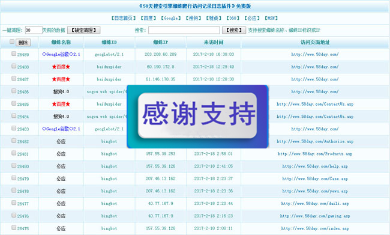
Task: Click the 来访时间 column header
Action: (214, 42)
